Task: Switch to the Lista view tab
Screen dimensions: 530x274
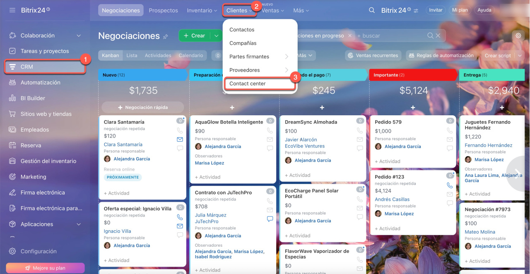Action: tap(132, 55)
